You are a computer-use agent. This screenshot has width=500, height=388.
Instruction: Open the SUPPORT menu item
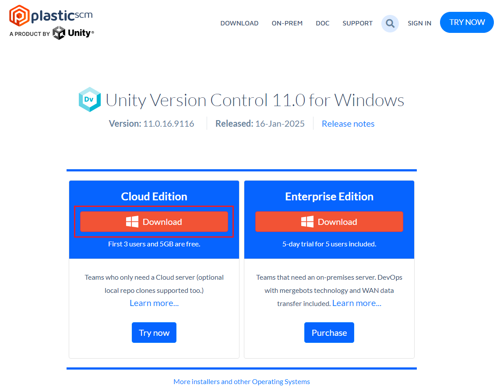pos(357,23)
